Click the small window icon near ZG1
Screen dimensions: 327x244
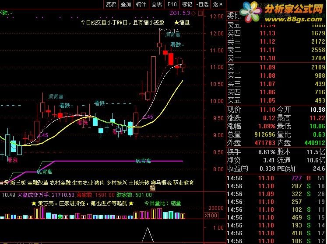[200, 13]
